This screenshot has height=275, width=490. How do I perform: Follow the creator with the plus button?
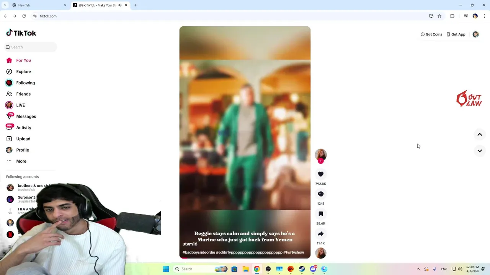pyautogui.click(x=321, y=161)
